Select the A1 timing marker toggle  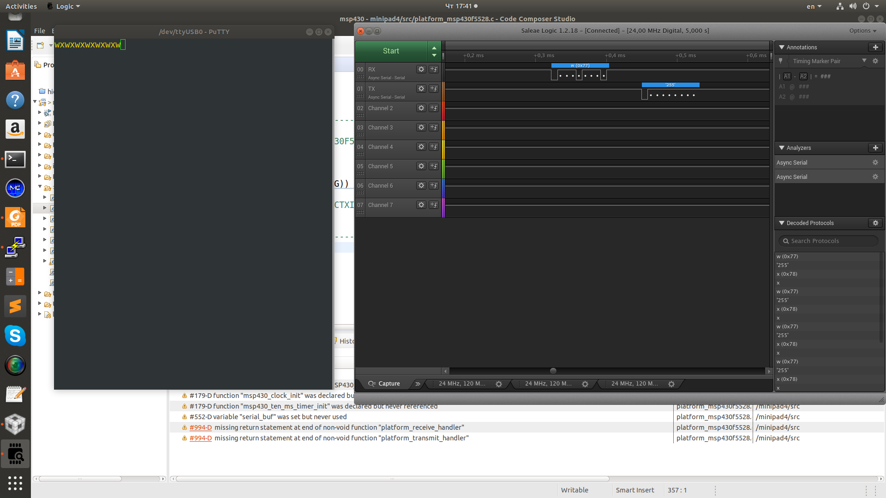pos(787,77)
